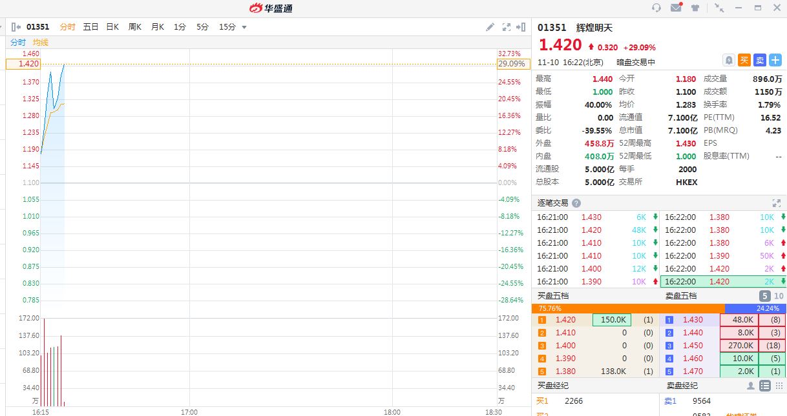Screen dimensions: 787x416
Task: Expand the 逐笔交易 trades panel
Action: [x=777, y=203]
